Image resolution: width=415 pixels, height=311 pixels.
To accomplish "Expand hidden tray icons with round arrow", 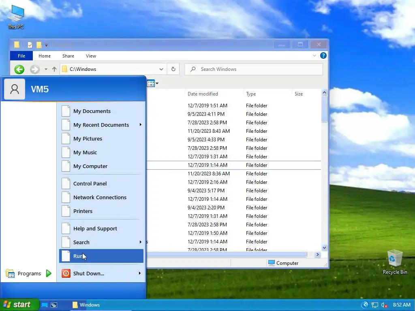I will [x=365, y=305].
